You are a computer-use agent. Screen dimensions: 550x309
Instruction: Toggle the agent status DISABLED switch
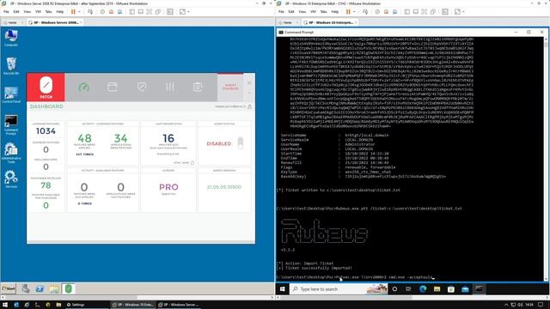pos(241,143)
